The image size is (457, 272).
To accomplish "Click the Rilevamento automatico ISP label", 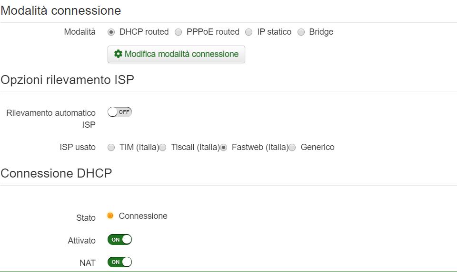I will [51, 119].
